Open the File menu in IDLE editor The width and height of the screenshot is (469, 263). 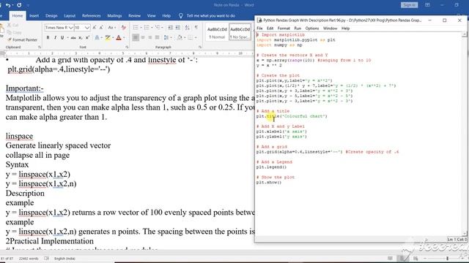(259, 28)
